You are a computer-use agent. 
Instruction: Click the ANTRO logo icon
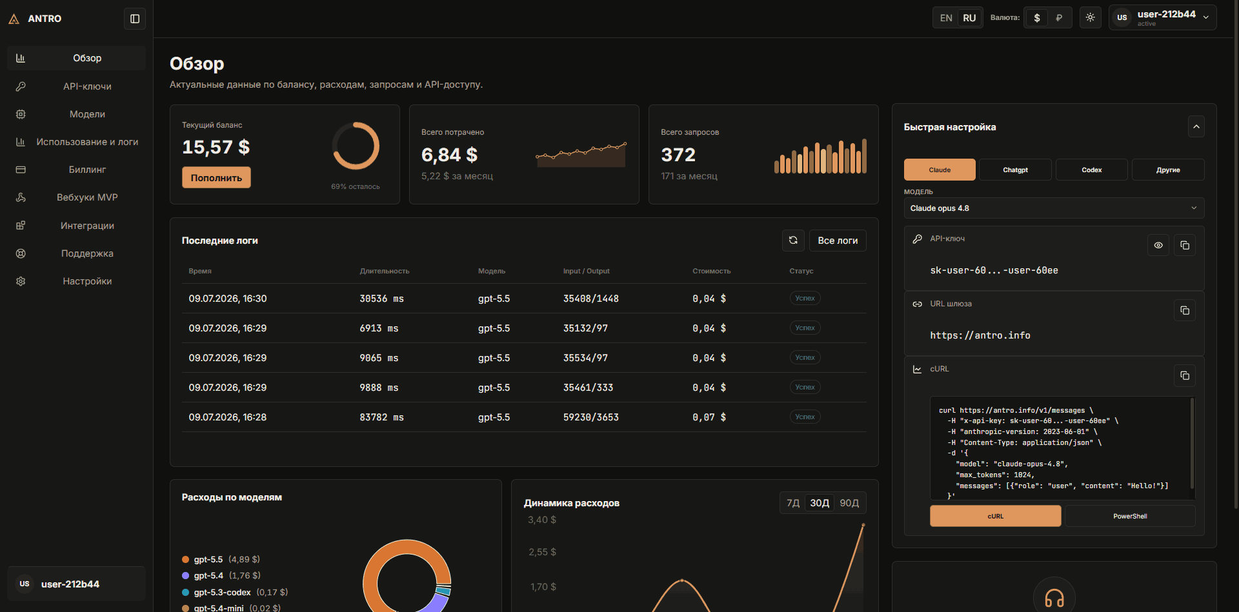(14, 19)
